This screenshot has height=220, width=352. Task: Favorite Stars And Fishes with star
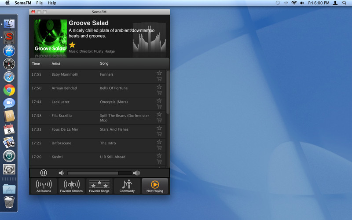tap(159, 128)
